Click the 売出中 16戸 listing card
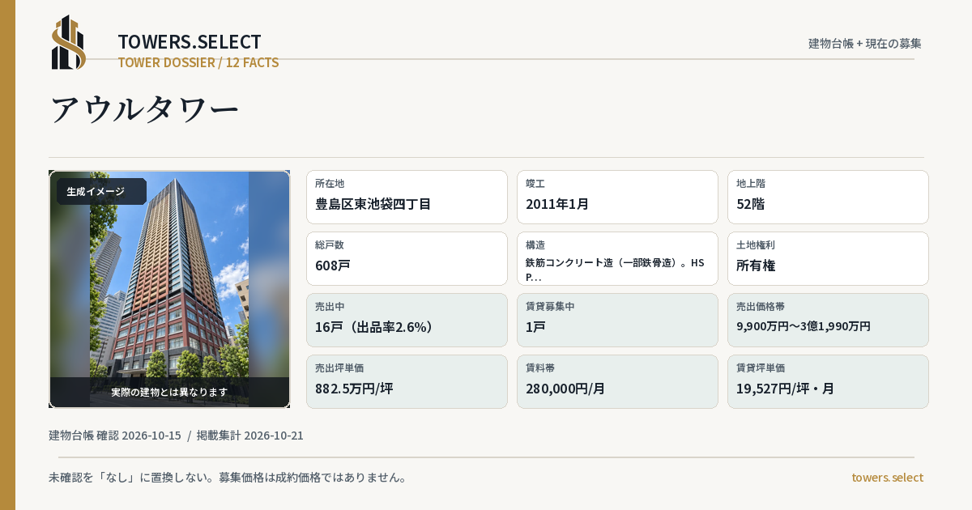The height and width of the screenshot is (510, 972). pos(407,320)
